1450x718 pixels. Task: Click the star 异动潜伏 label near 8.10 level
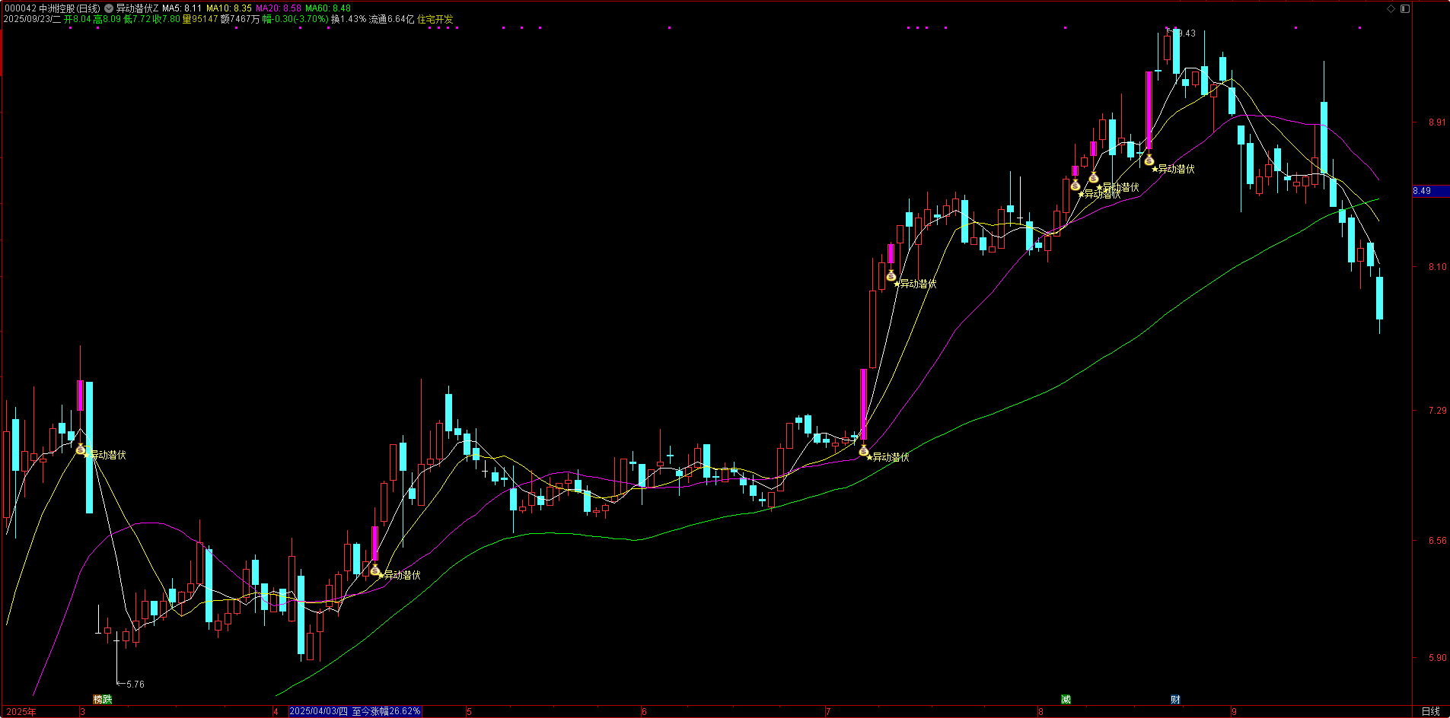pyautogui.click(x=916, y=284)
